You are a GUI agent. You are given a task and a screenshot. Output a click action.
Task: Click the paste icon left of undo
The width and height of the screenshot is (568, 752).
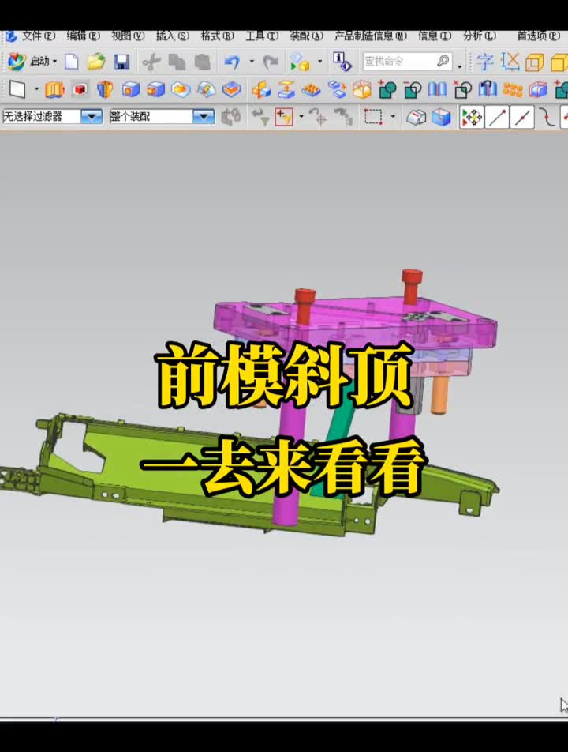click(203, 62)
